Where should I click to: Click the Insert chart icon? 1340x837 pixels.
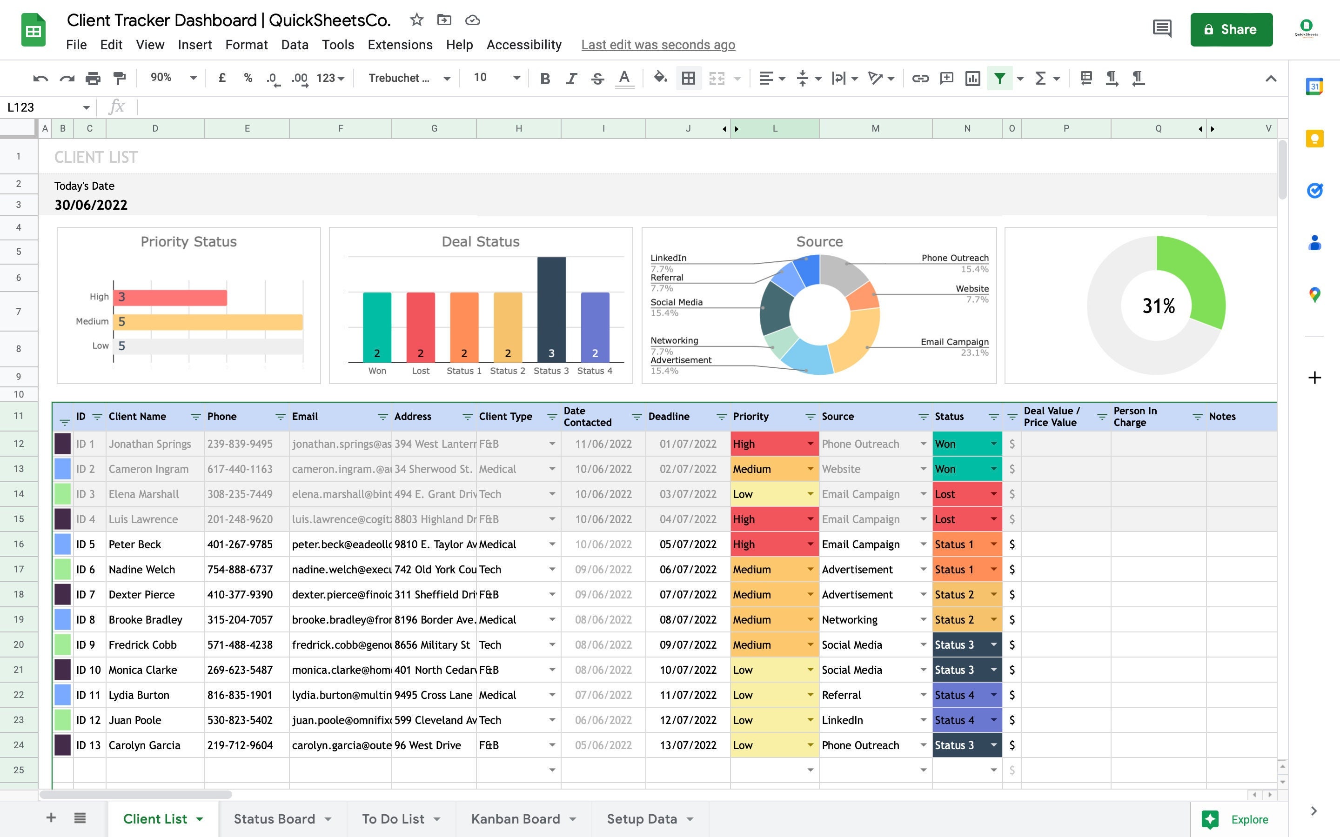click(972, 79)
